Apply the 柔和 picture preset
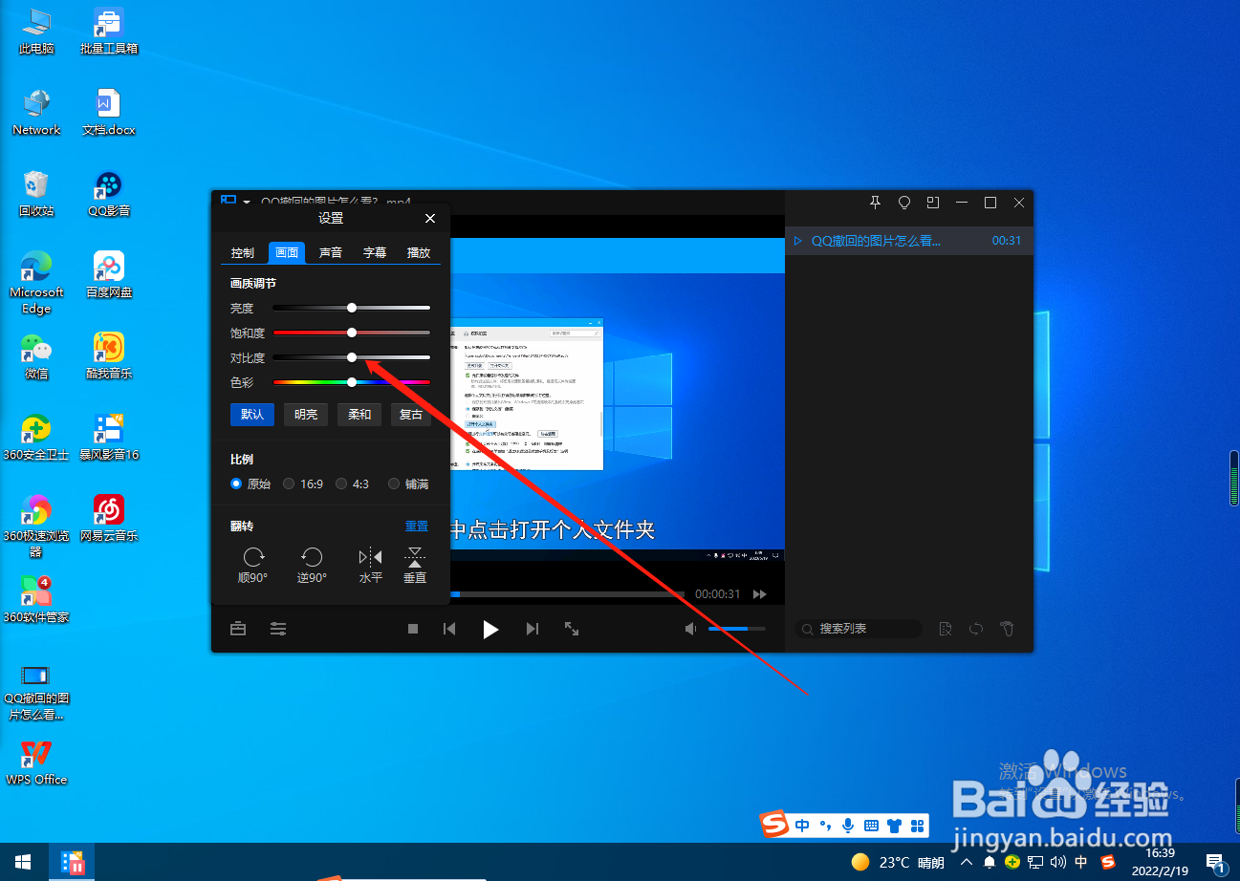 tap(359, 415)
